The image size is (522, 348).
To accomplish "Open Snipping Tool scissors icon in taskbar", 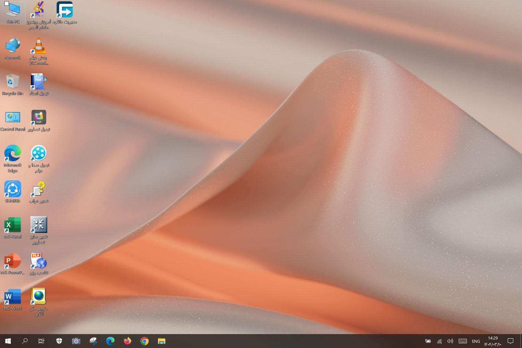I will [x=93, y=341].
